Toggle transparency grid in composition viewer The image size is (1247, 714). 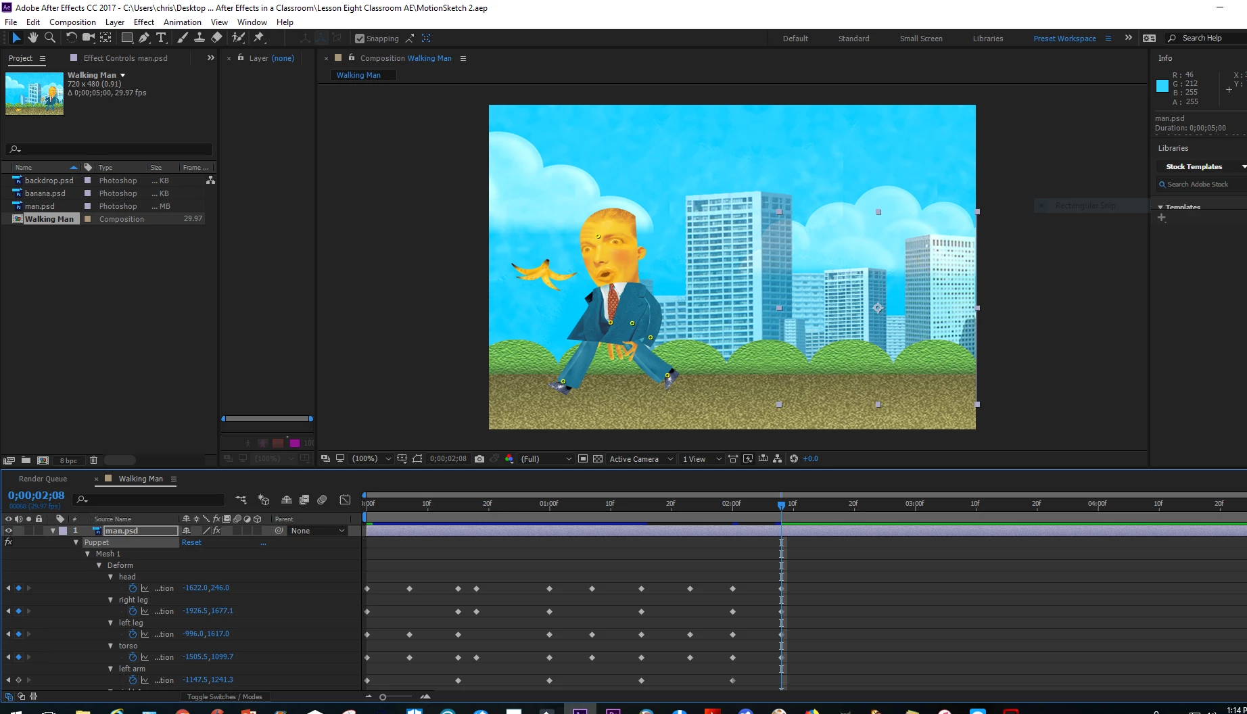point(598,458)
